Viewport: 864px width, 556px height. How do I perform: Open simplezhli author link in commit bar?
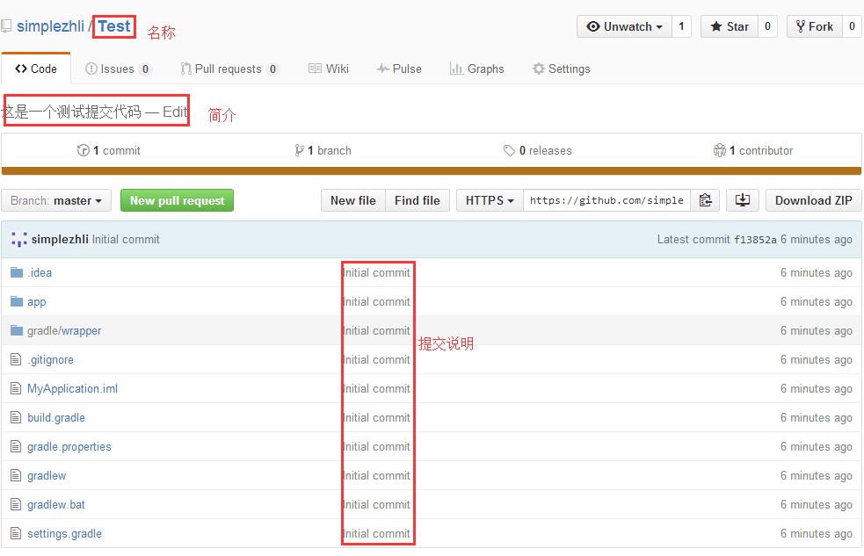pyautogui.click(x=60, y=240)
